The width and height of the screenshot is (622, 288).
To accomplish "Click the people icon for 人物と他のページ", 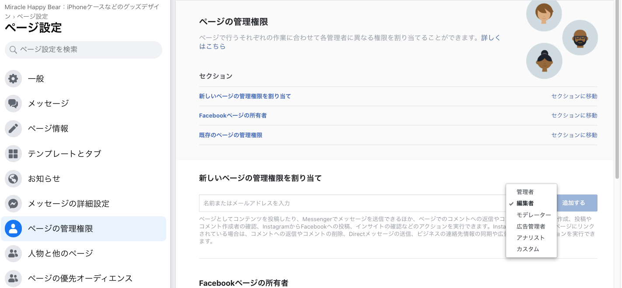I will (13, 253).
